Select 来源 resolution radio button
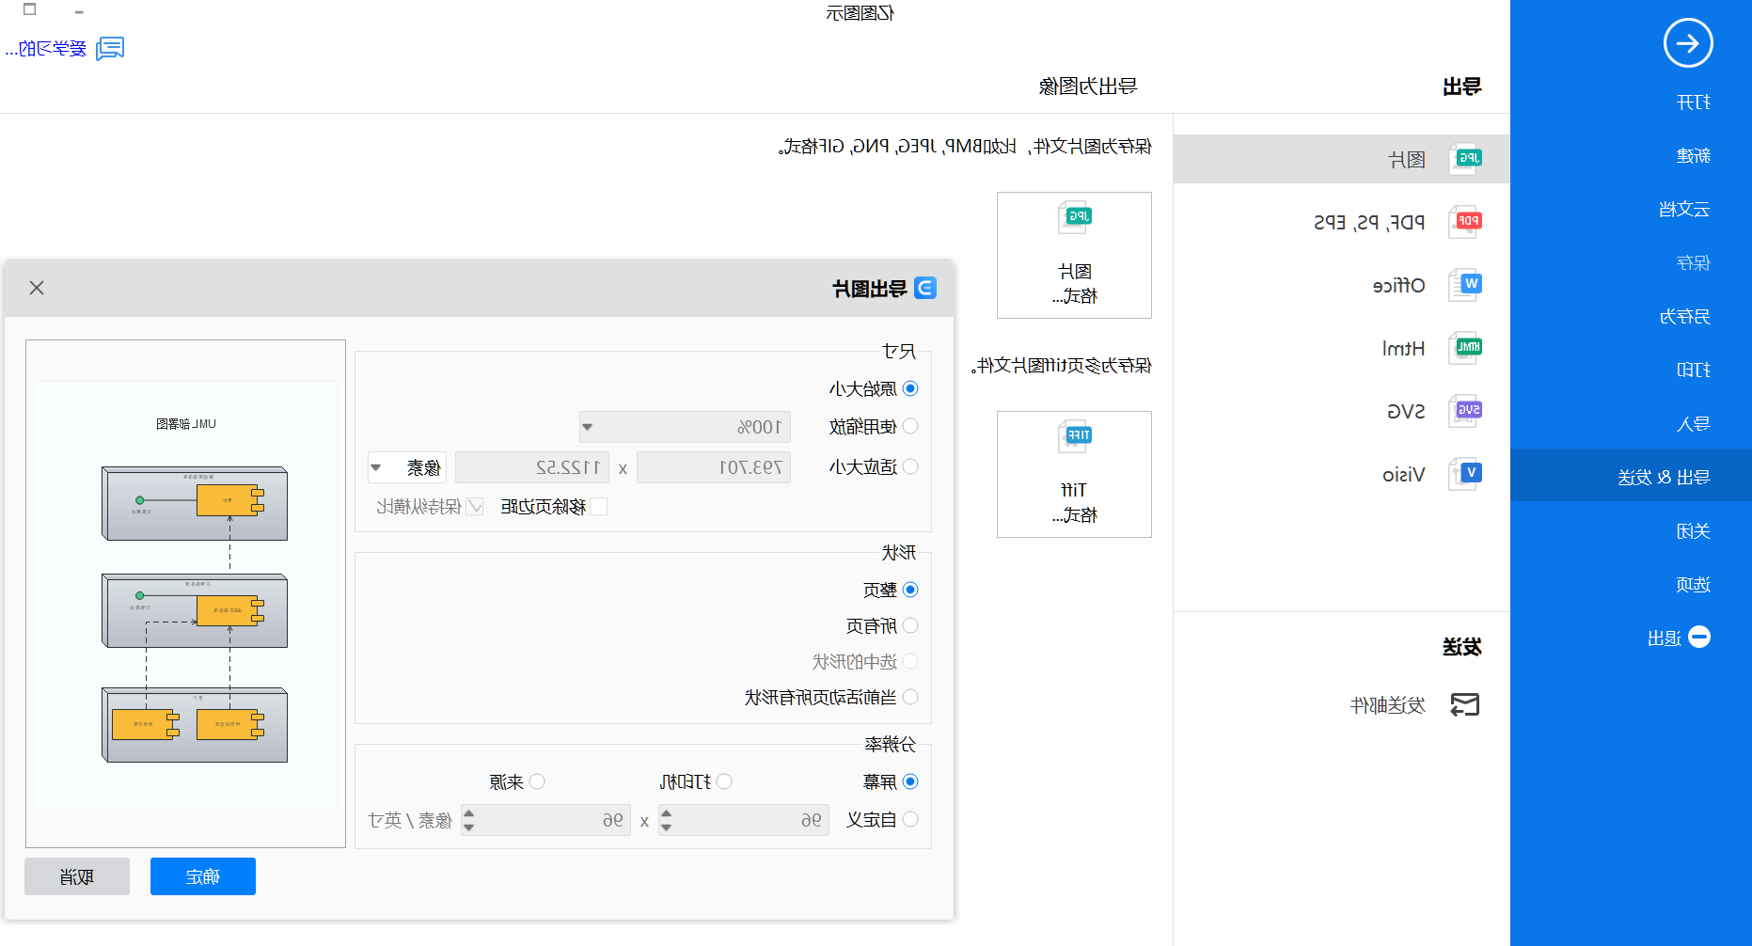 pyautogui.click(x=537, y=781)
